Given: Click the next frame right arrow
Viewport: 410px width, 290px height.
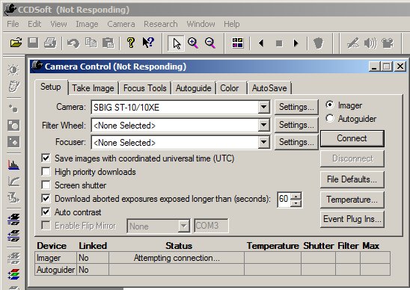Looking at the screenshot, I should click(296, 43).
